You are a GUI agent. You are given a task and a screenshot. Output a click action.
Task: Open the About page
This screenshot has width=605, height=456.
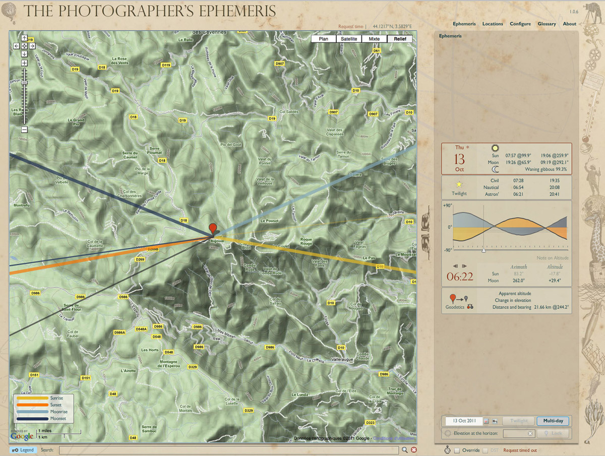(570, 24)
